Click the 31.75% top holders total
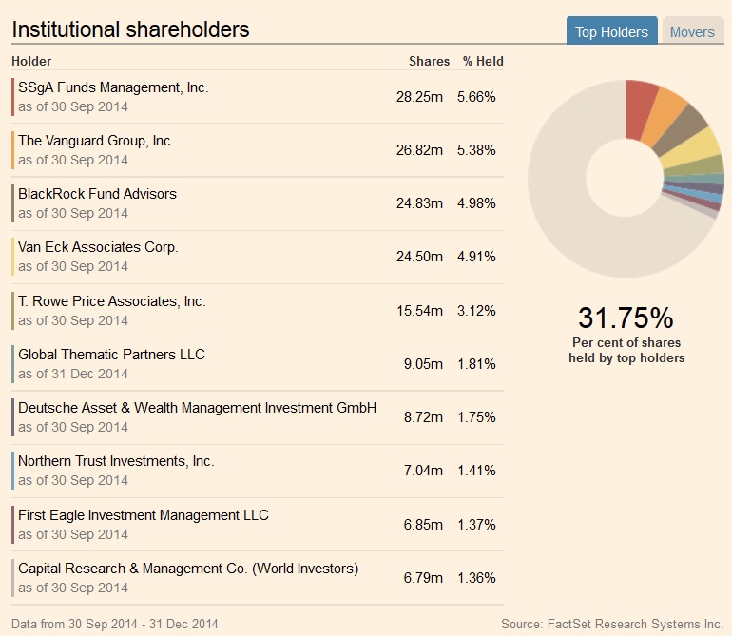 pos(626,318)
